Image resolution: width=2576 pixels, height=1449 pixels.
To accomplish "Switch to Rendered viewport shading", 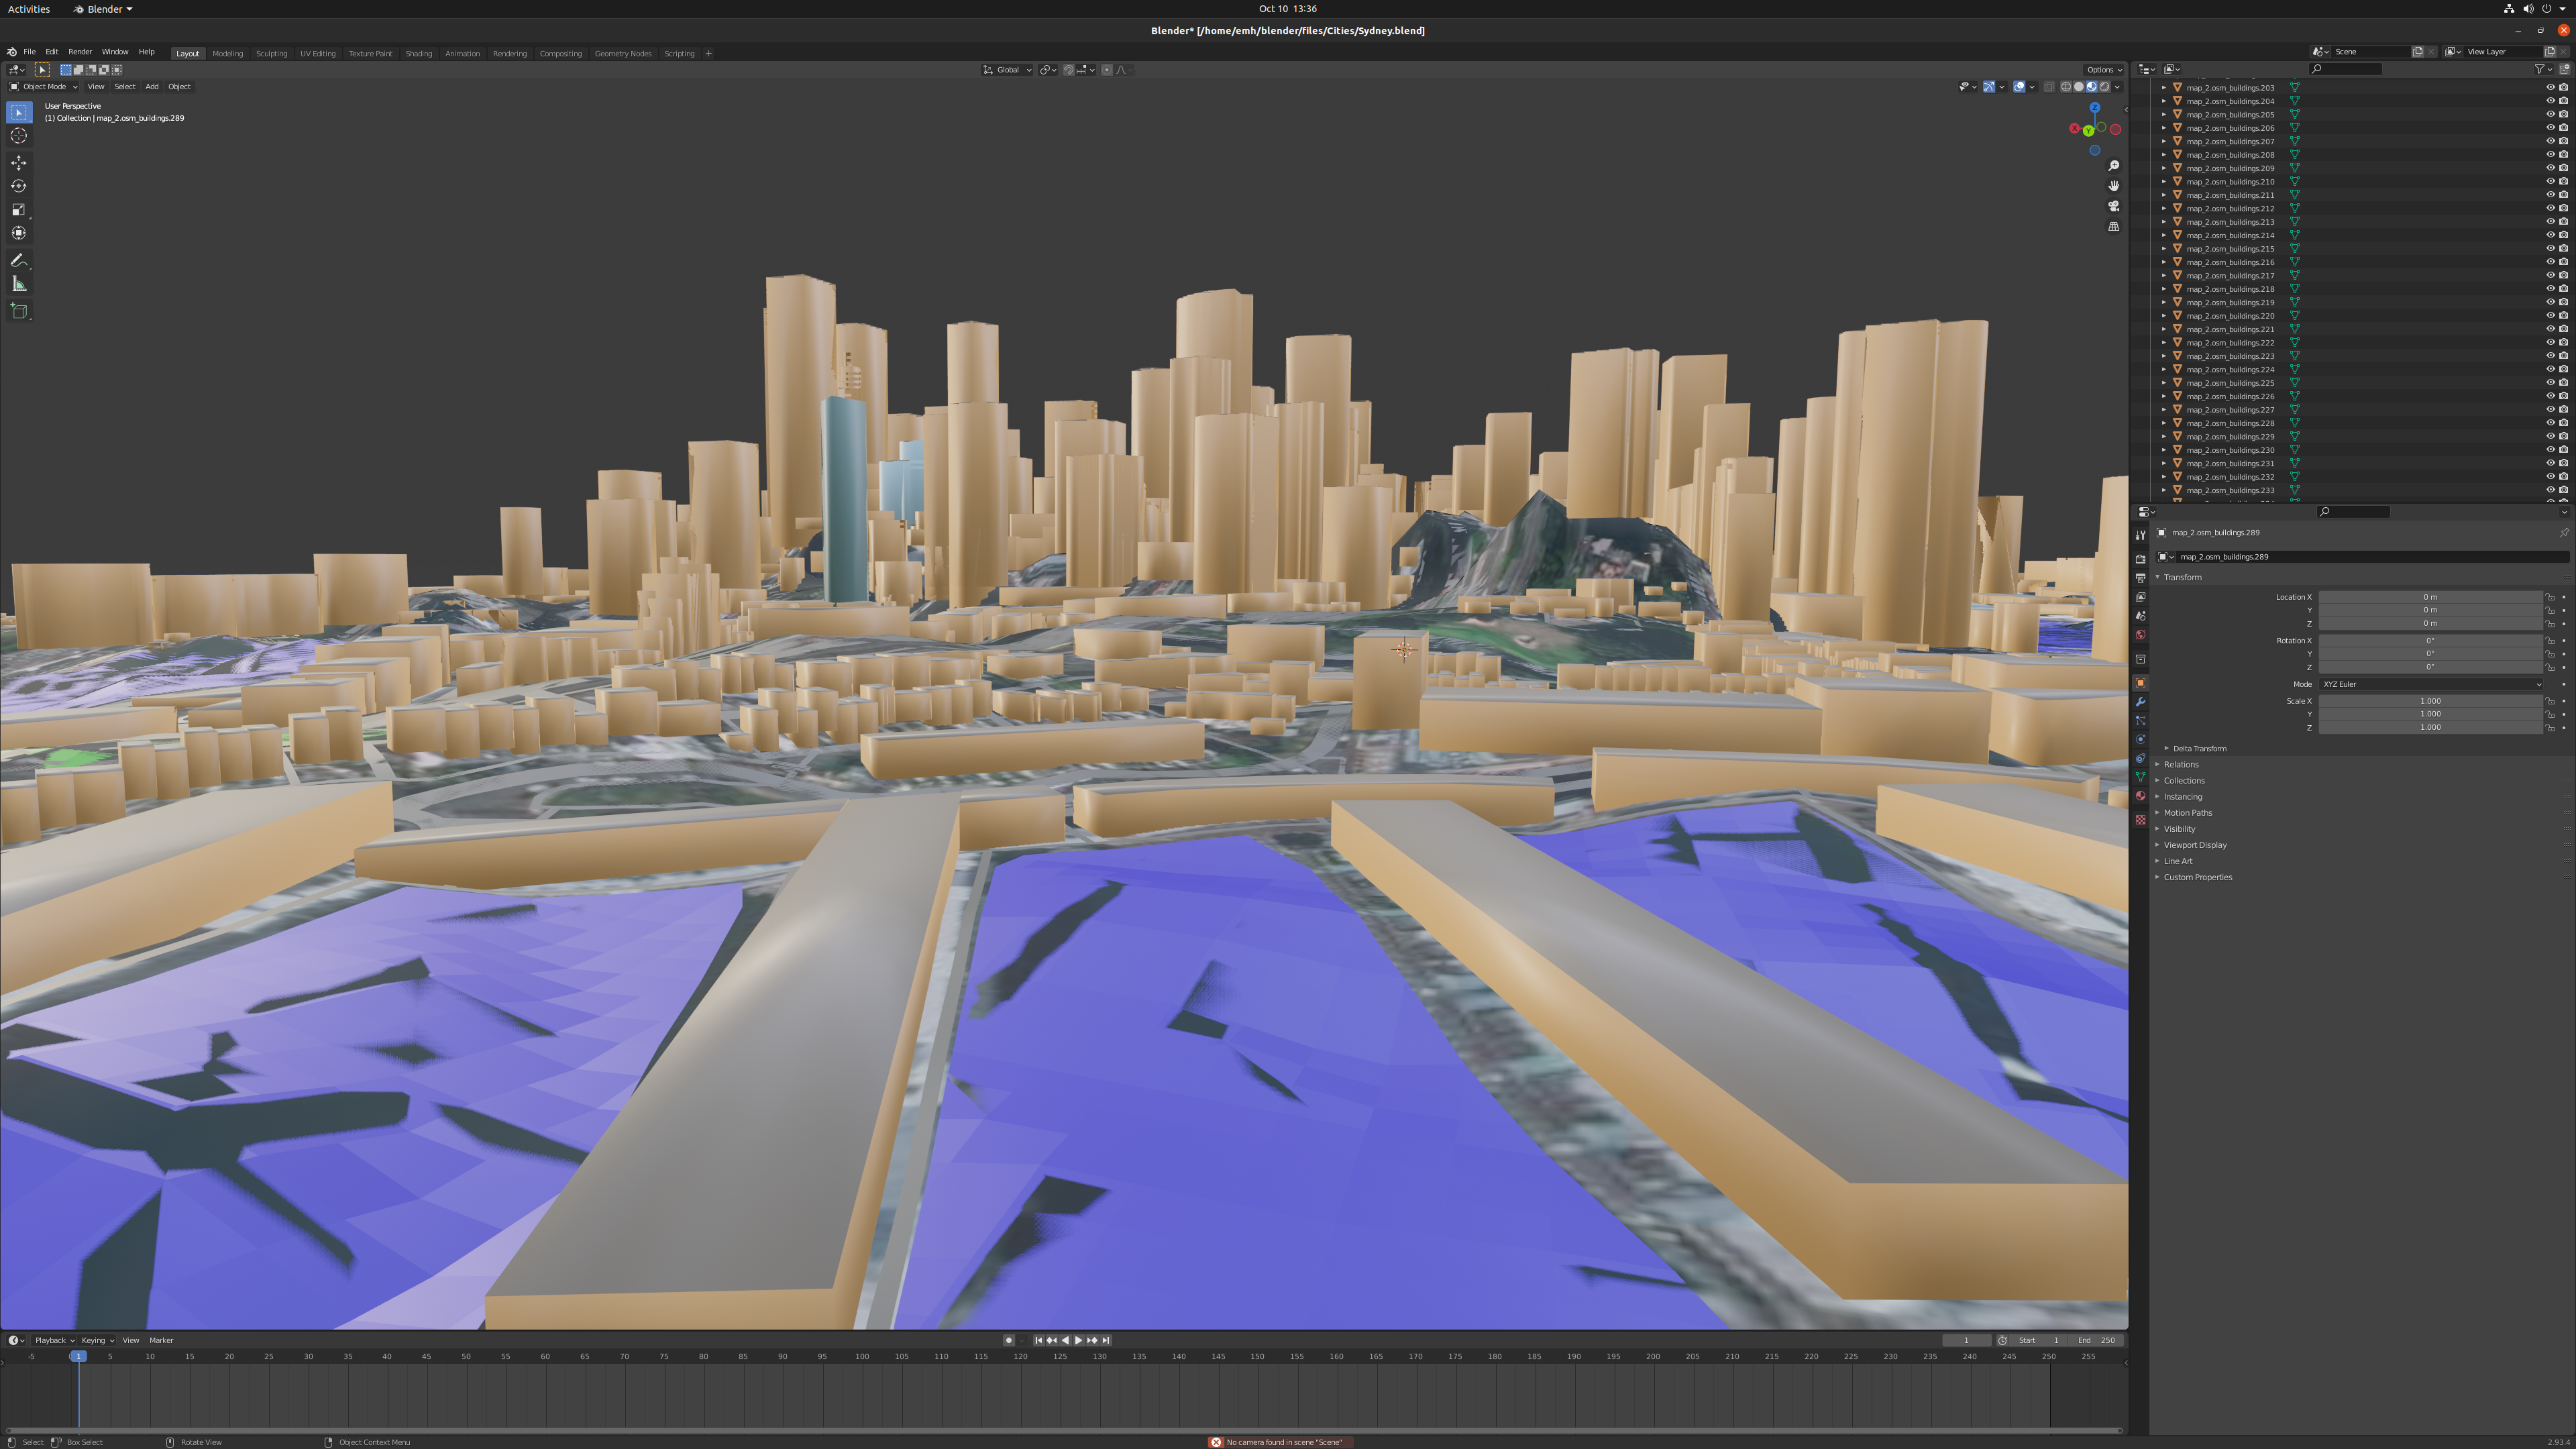I will [2104, 87].
